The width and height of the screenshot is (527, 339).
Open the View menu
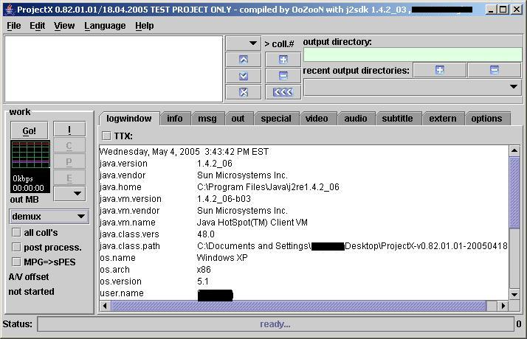[64, 26]
